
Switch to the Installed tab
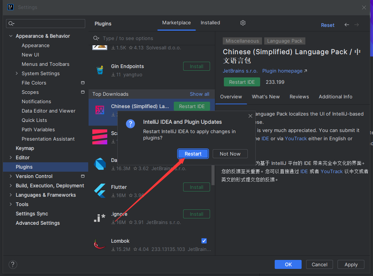pos(210,23)
